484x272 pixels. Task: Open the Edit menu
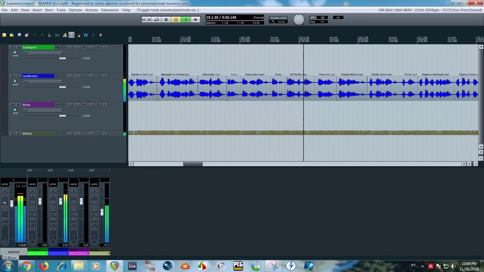tap(14, 10)
